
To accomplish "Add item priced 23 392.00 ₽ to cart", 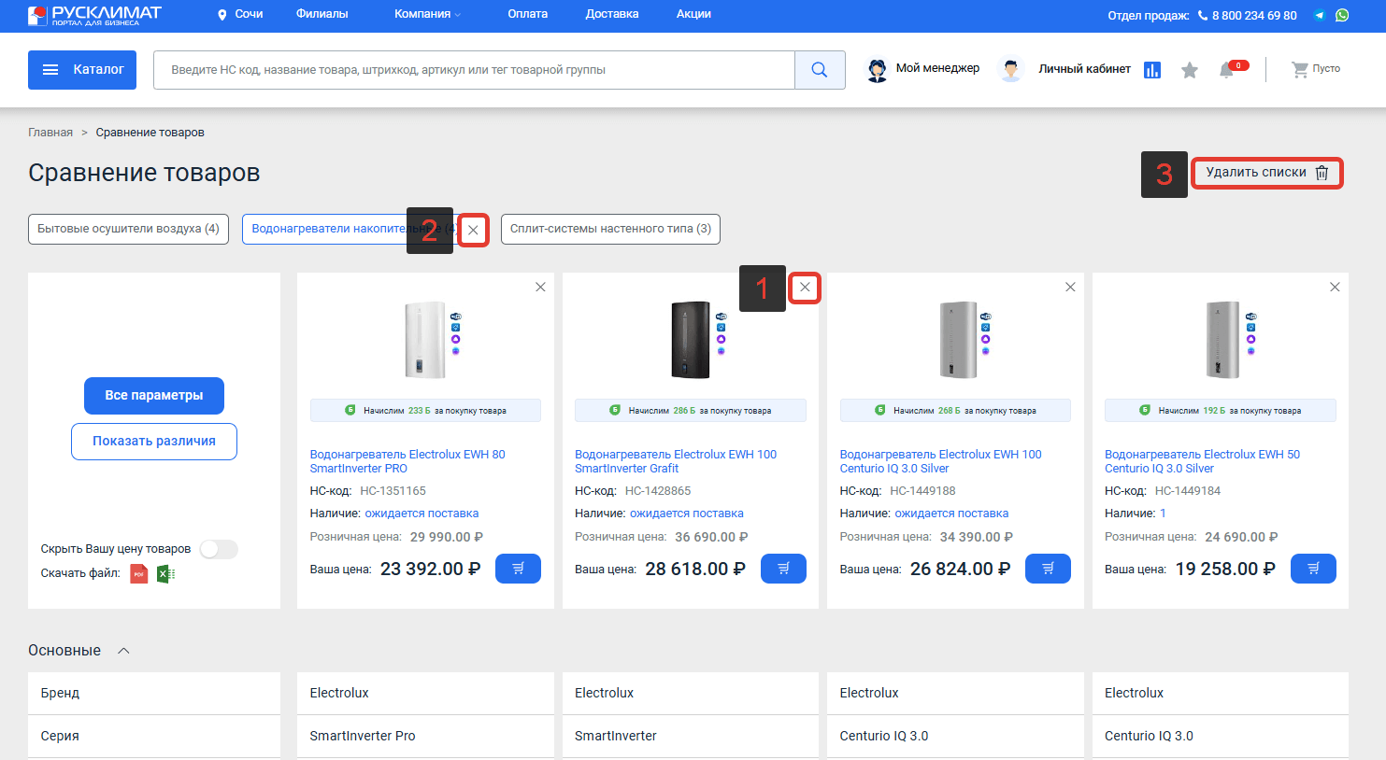I will click(518, 569).
